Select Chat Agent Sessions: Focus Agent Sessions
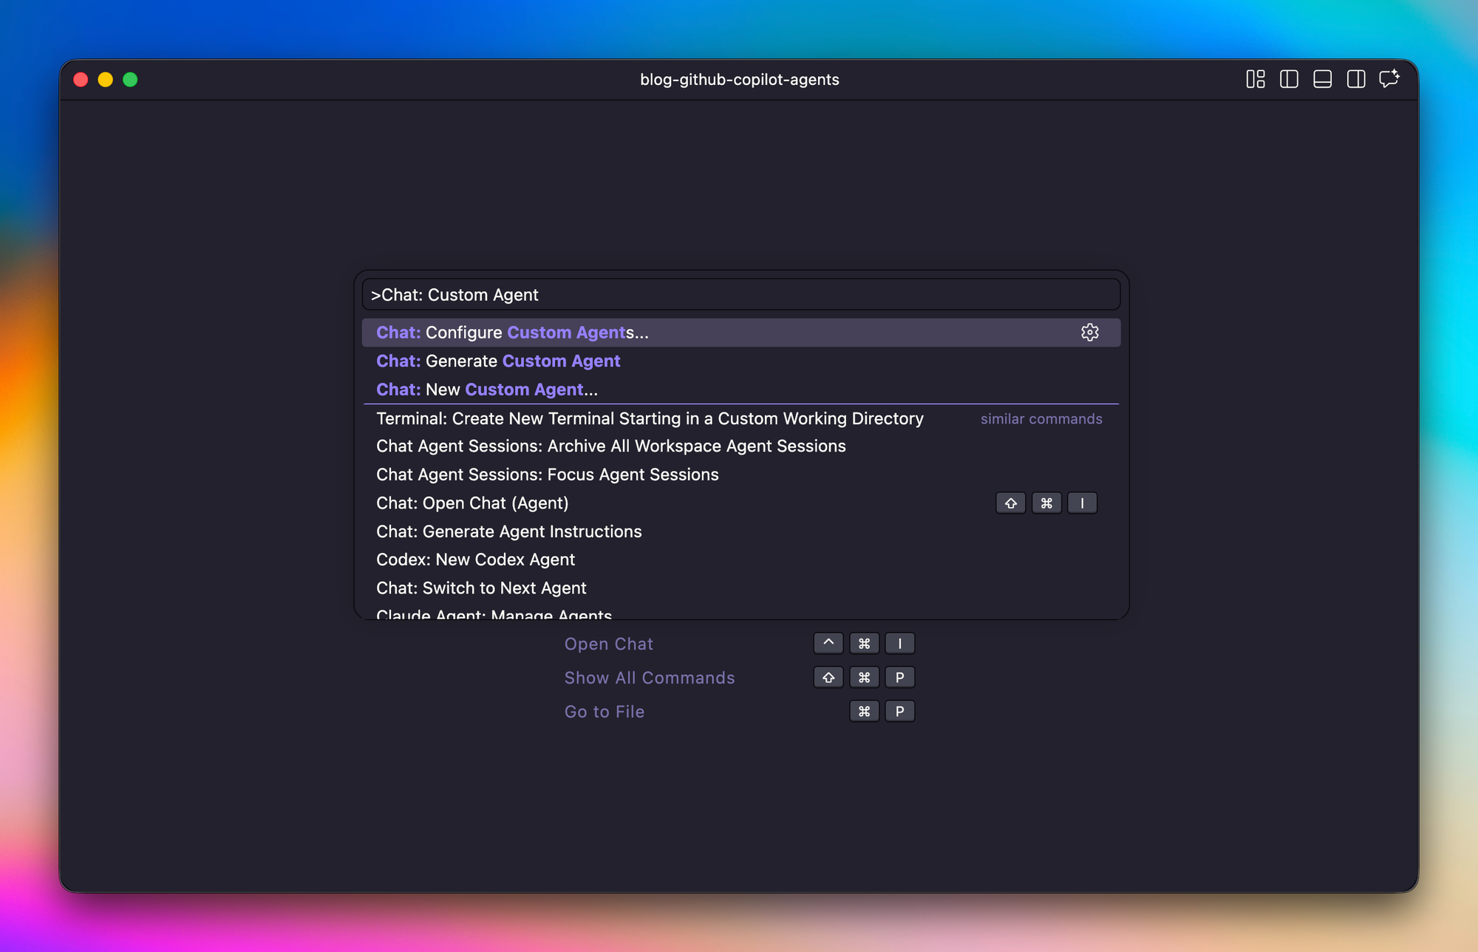Image resolution: width=1478 pixels, height=952 pixels. point(547,475)
